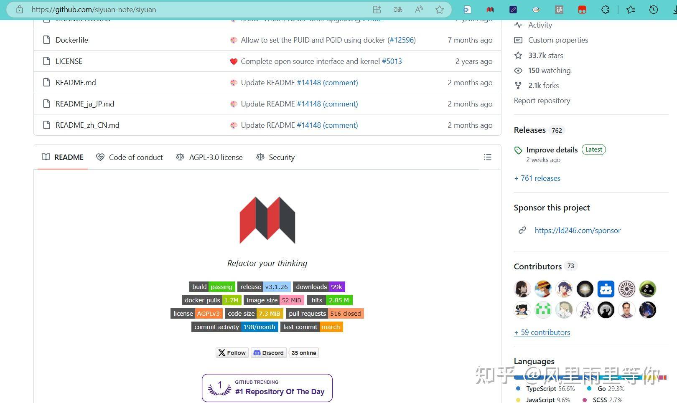This screenshot has height=403, width=677.
Task: Click the read aloud icon
Action: coord(419,9)
